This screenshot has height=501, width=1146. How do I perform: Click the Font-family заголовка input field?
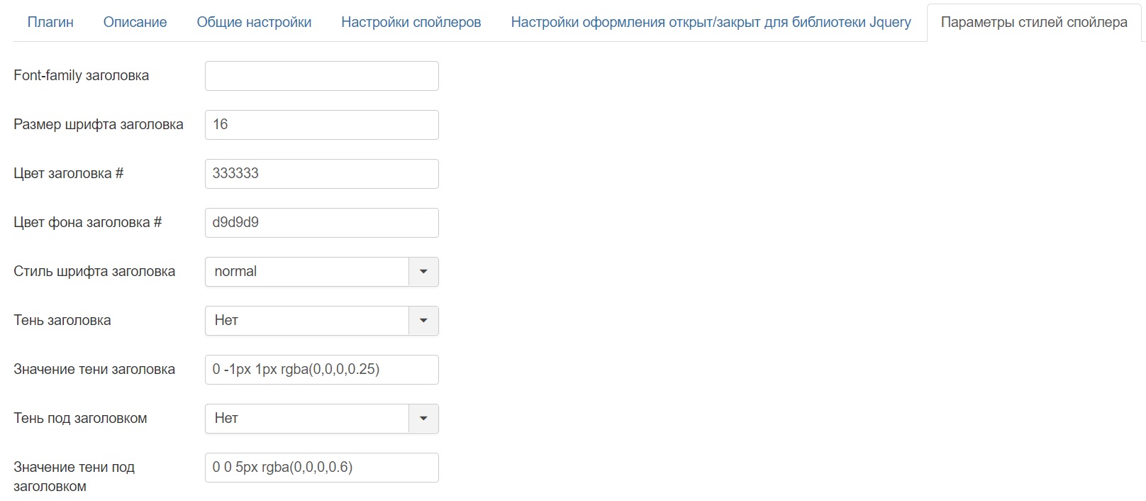click(322, 76)
